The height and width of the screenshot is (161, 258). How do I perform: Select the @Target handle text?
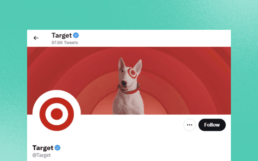click(x=42, y=155)
